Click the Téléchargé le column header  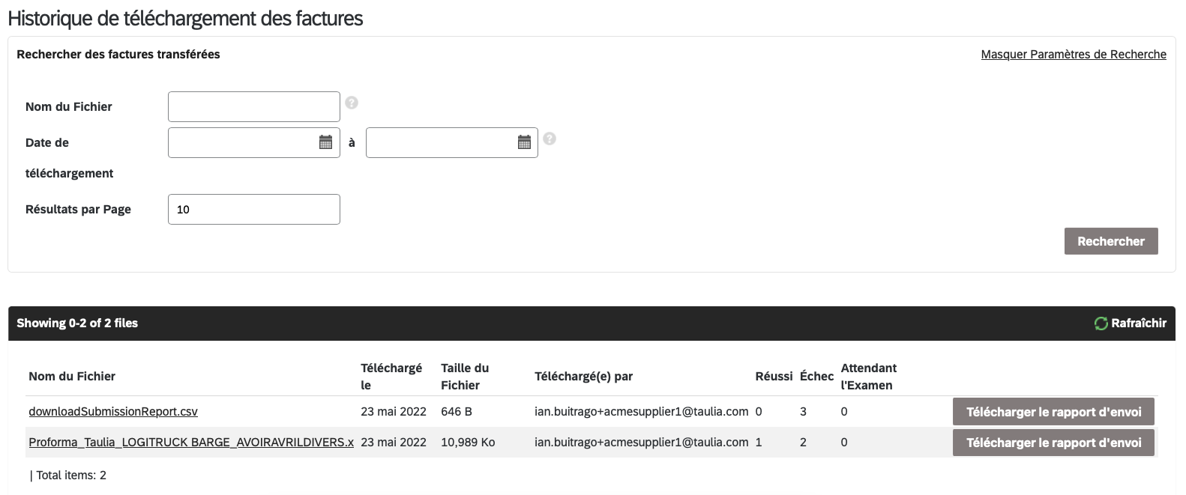391,376
